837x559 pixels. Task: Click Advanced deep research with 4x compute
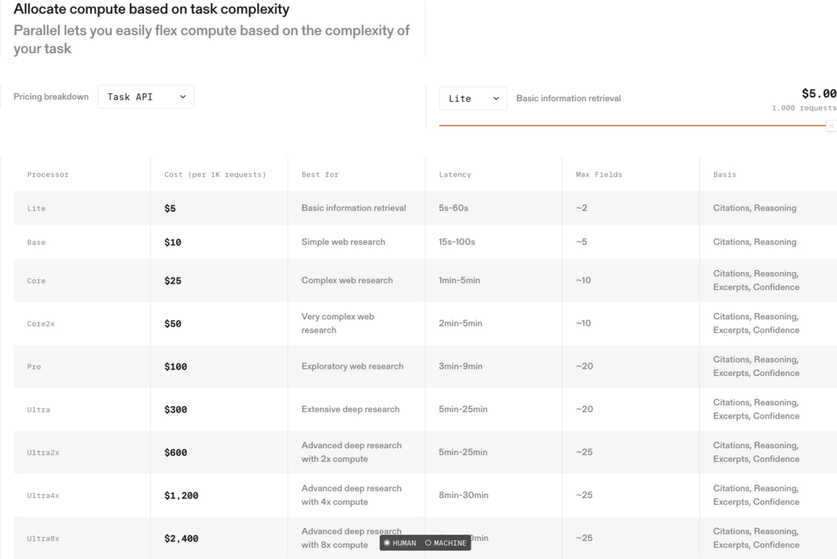click(x=351, y=495)
